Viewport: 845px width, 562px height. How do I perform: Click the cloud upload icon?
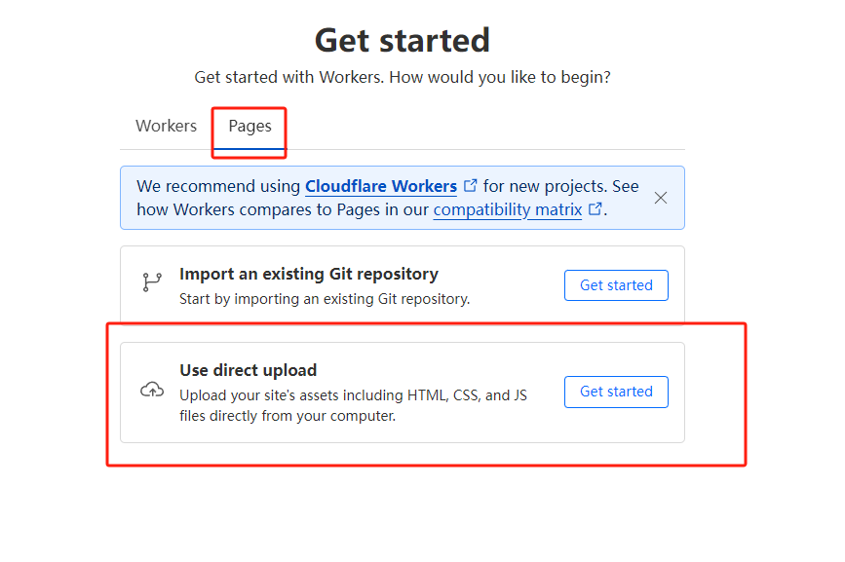153,389
